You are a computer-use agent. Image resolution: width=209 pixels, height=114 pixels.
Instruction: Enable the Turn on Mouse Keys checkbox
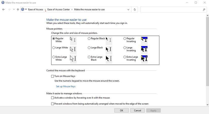click(53, 76)
